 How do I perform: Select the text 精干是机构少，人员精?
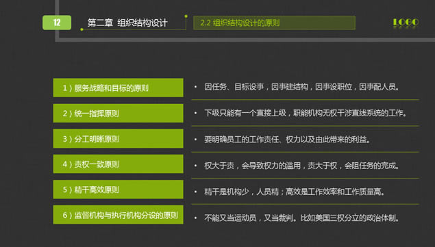pyautogui.click(x=241, y=192)
